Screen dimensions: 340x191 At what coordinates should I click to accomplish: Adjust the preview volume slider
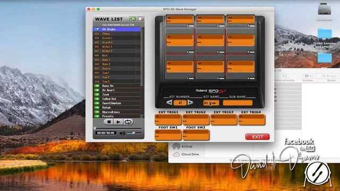click(134, 133)
